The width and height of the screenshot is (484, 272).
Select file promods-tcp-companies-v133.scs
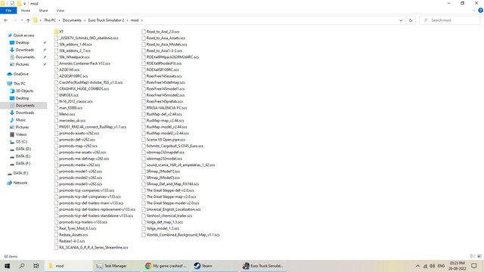point(84,190)
